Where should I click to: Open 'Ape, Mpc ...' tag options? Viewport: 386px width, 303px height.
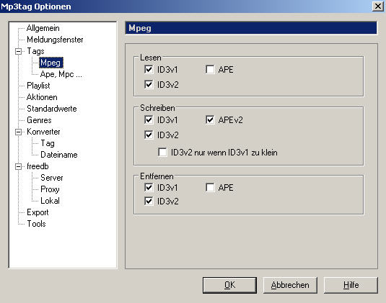coord(61,74)
